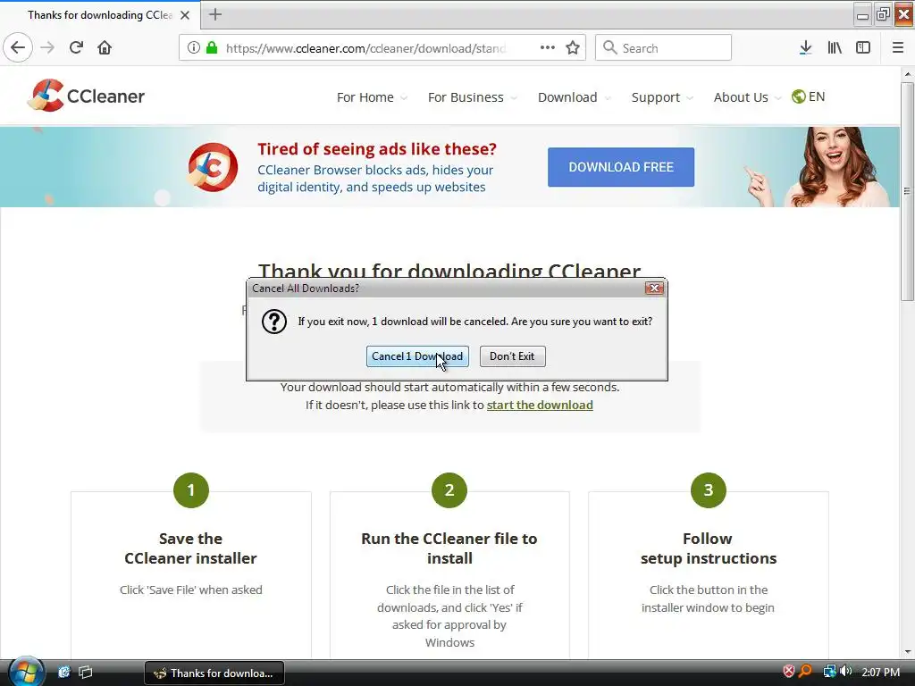This screenshot has height=686, width=915.
Task: Click the forward navigation arrow
Action: (48, 48)
